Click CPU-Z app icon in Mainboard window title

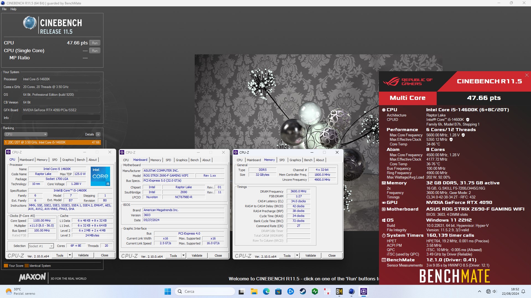(x=122, y=152)
